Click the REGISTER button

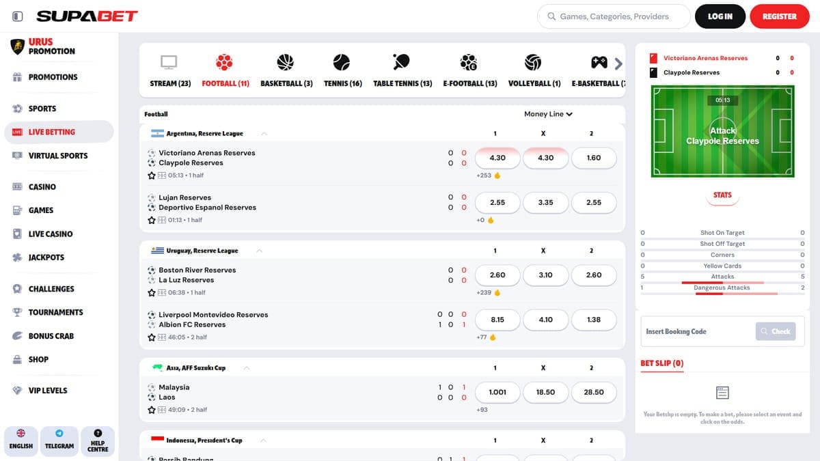tap(780, 16)
